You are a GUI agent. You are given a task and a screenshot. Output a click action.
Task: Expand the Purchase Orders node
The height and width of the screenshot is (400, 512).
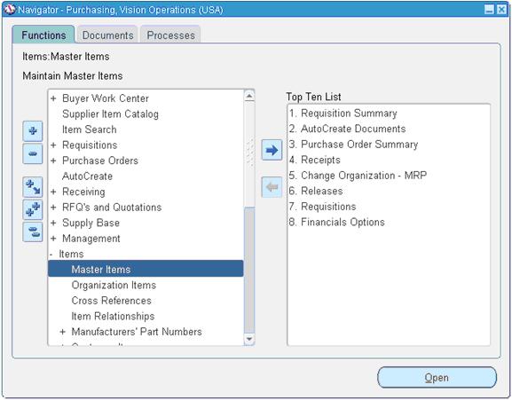click(x=53, y=161)
